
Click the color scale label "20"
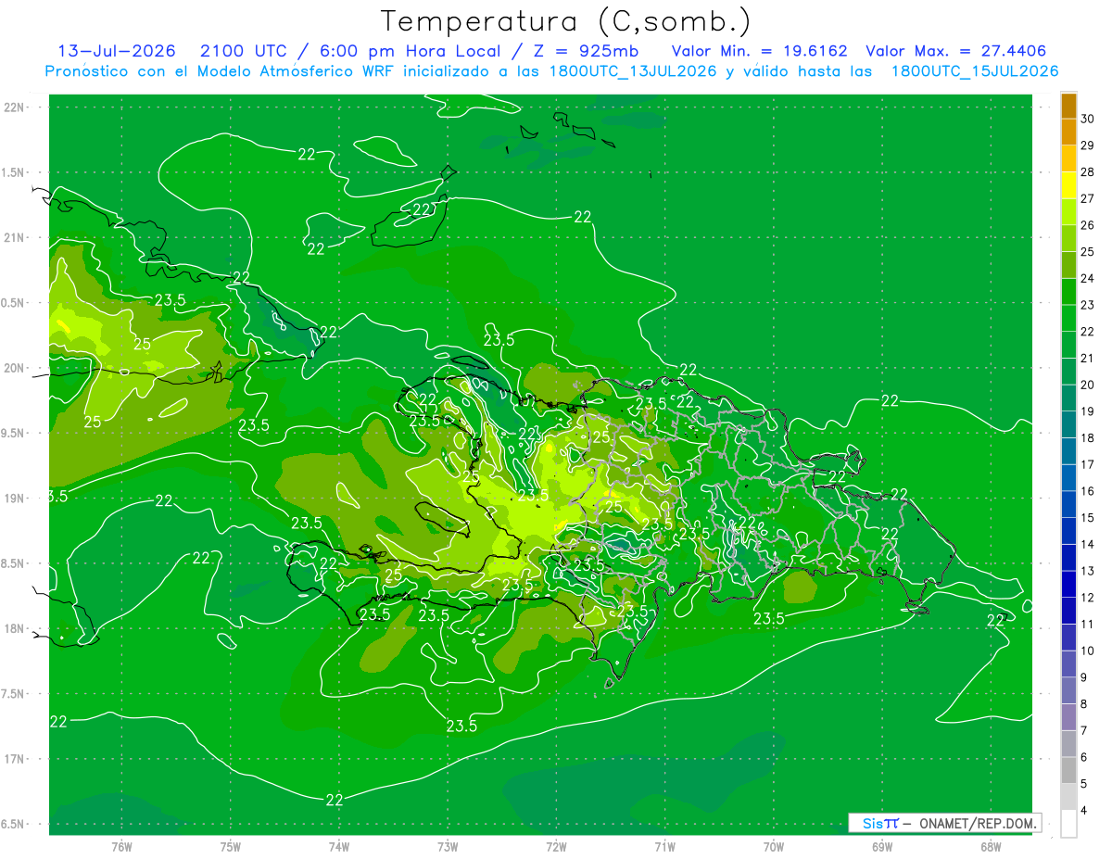tap(1087, 385)
